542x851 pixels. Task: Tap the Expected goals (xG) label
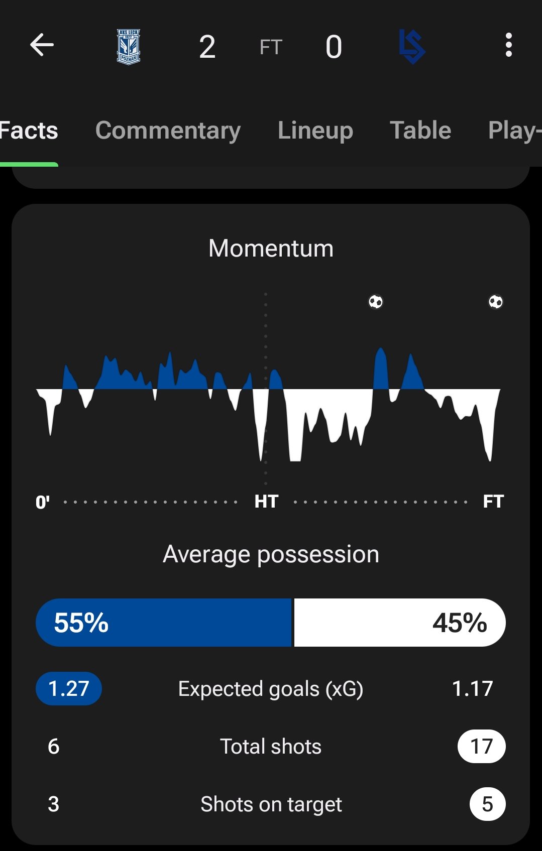pyautogui.click(x=271, y=689)
